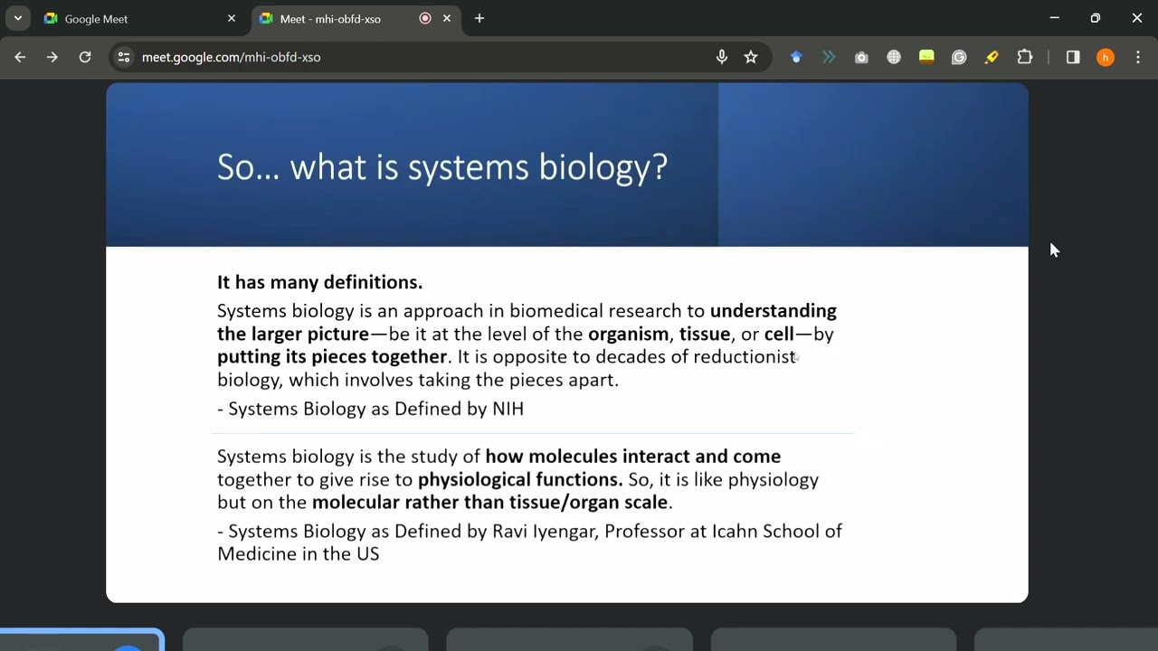This screenshot has height=651, width=1158.
Task: Click the text 'It has many definitions.'
Action: tap(320, 282)
